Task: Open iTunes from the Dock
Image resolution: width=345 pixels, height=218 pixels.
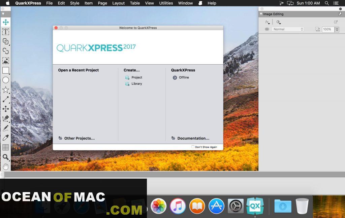Action: click(178, 206)
